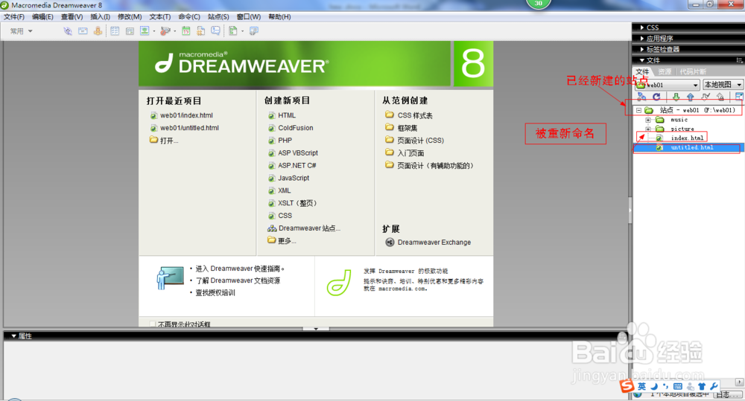Switch to the 代码片断 tab
Screen dimensions: 745x401
tap(693, 71)
